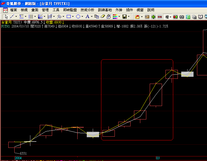This screenshot has width=207, height=161.
Task: Open the 檔案 menu
Action: click(x=13, y=10)
